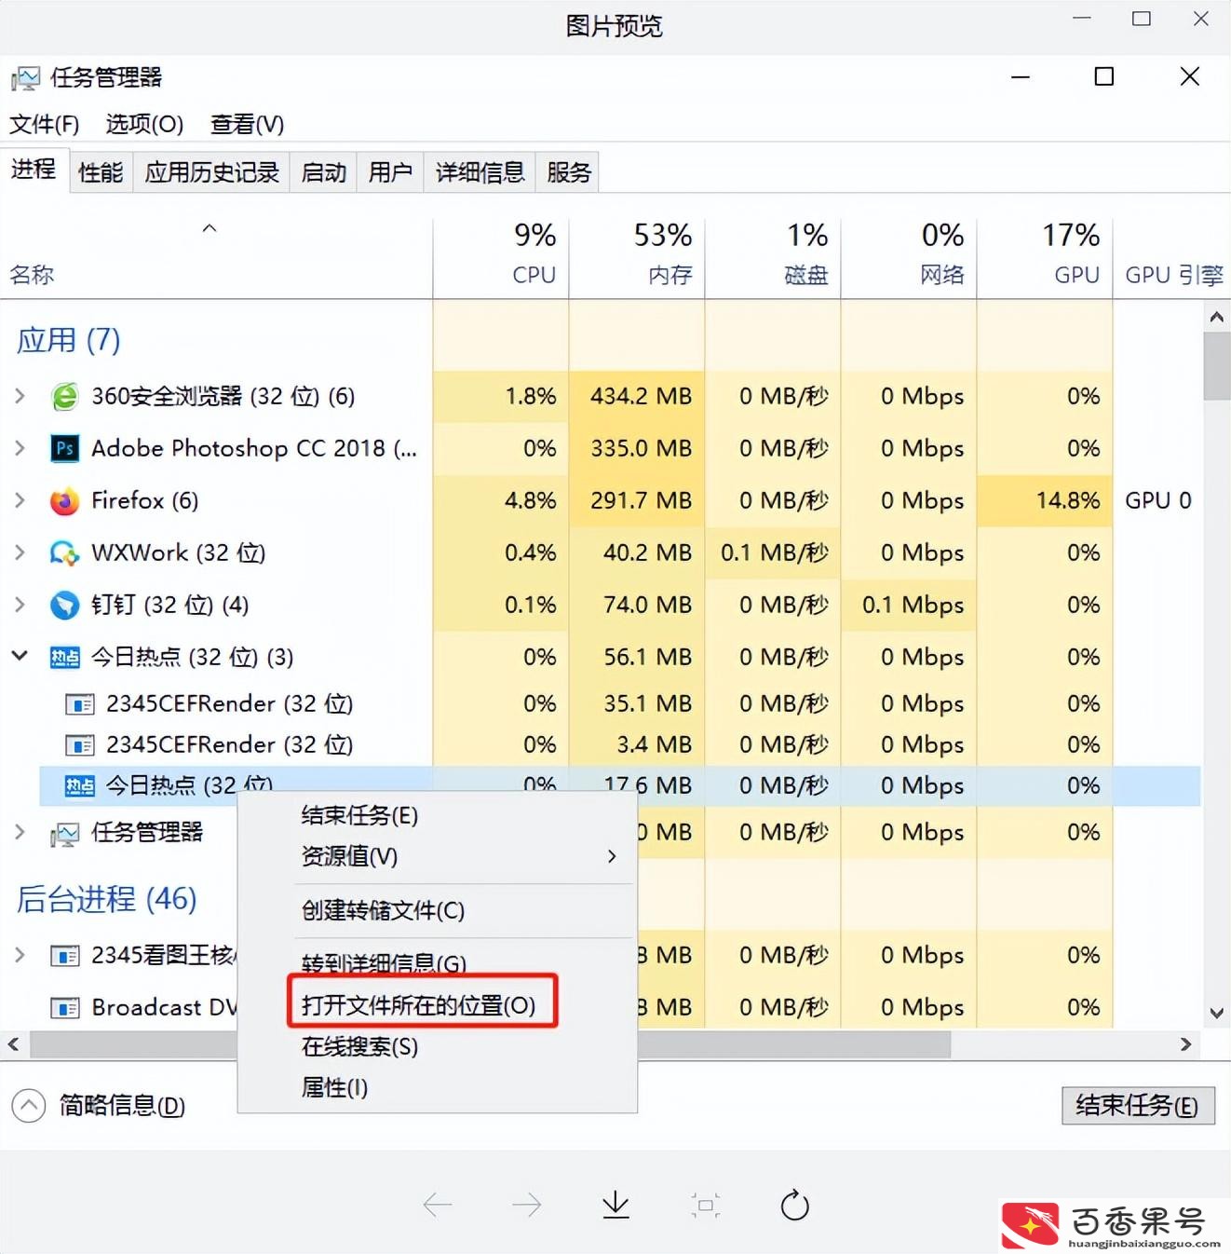Open the 资源值(V) submenu arrow
Image resolution: width=1231 pixels, height=1254 pixels.
(612, 856)
